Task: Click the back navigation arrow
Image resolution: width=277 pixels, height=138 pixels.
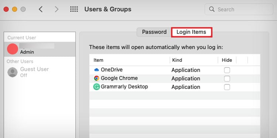Action: point(41,9)
